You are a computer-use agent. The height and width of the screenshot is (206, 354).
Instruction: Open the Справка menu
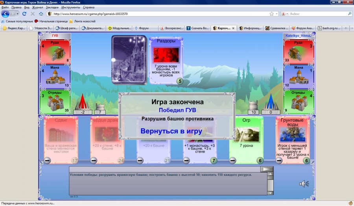click(x=89, y=7)
